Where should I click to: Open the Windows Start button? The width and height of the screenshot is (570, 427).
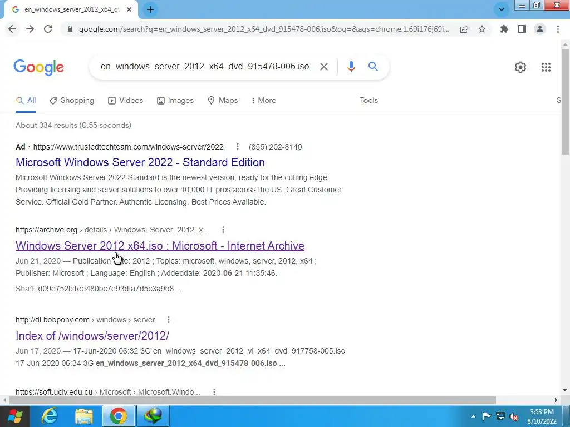14,416
